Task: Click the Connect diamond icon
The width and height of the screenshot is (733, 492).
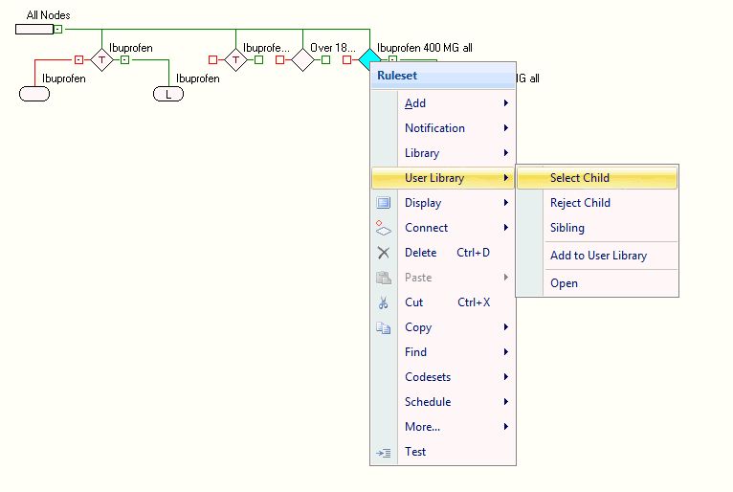Action: point(384,228)
